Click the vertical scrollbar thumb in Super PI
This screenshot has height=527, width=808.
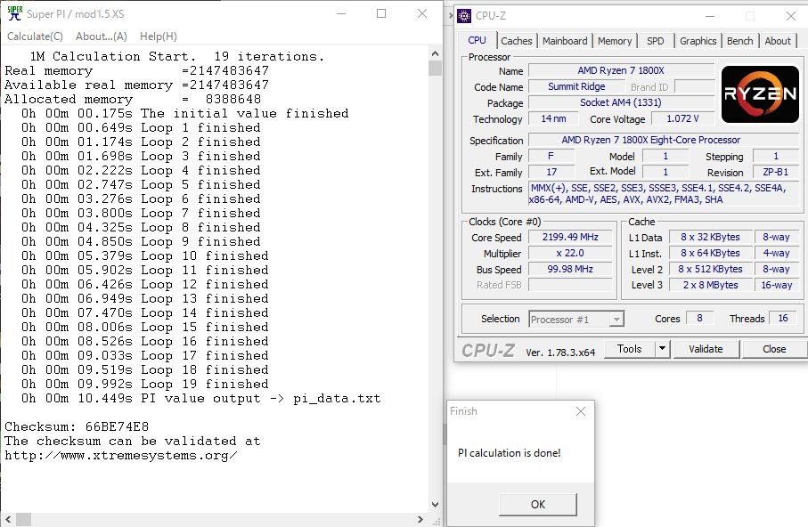click(435, 68)
